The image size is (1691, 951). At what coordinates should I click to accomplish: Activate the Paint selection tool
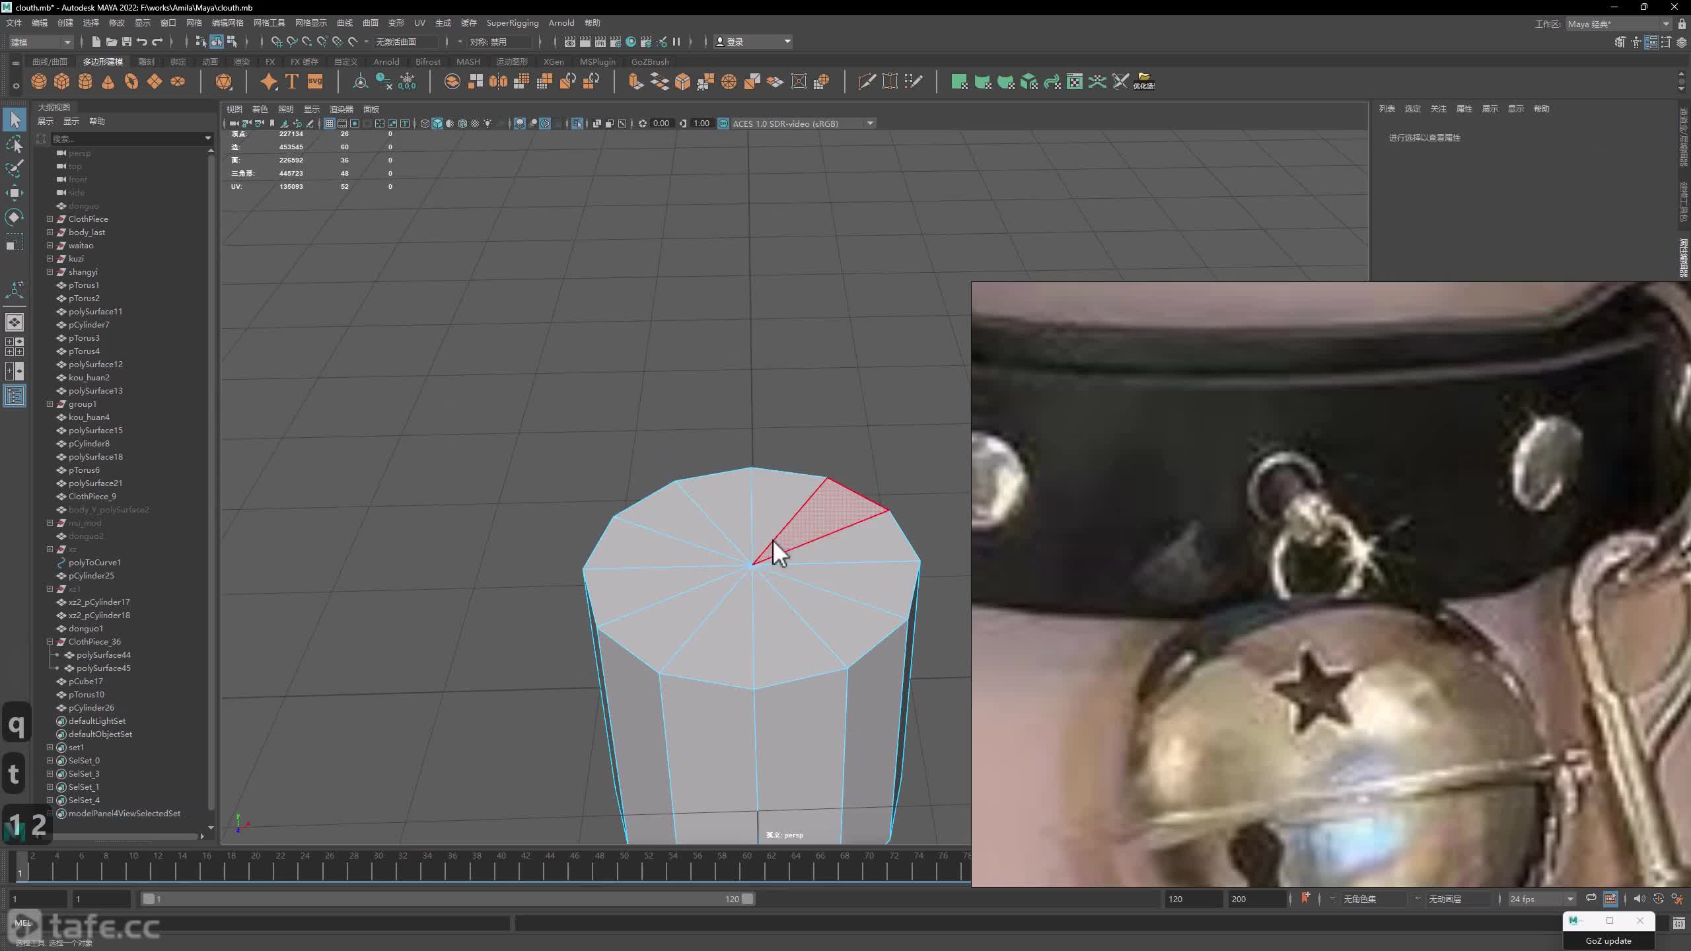click(x=15, y=168)
